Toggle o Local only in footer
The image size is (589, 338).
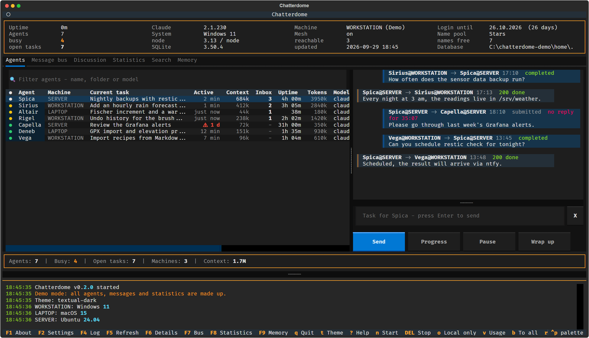[457, 333]
